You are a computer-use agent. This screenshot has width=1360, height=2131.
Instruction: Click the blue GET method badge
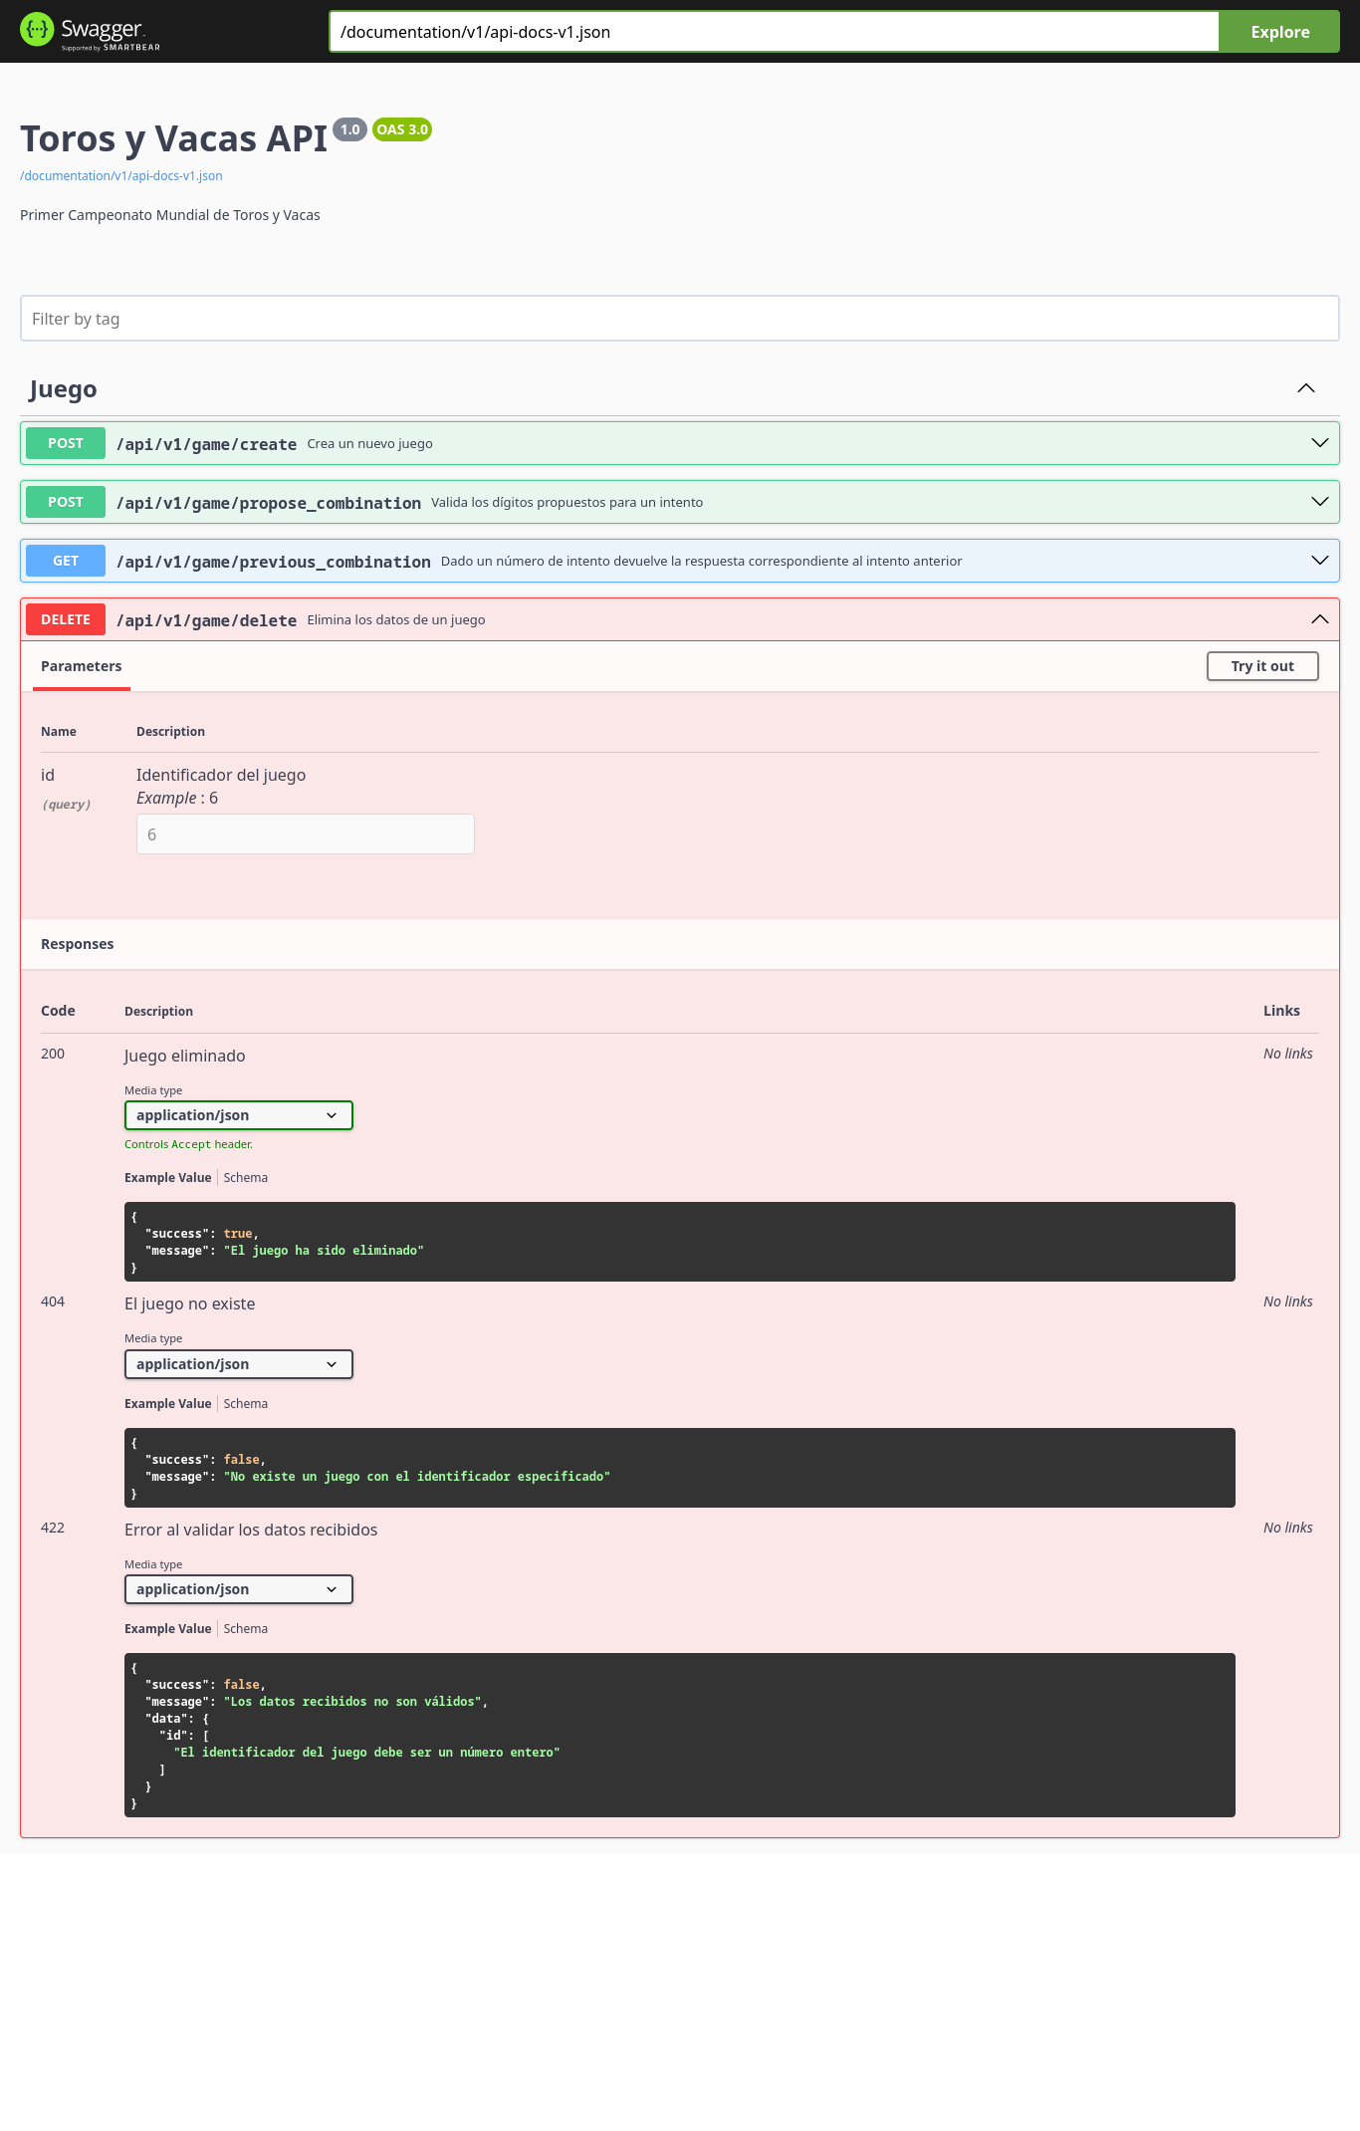pos(66,561)
